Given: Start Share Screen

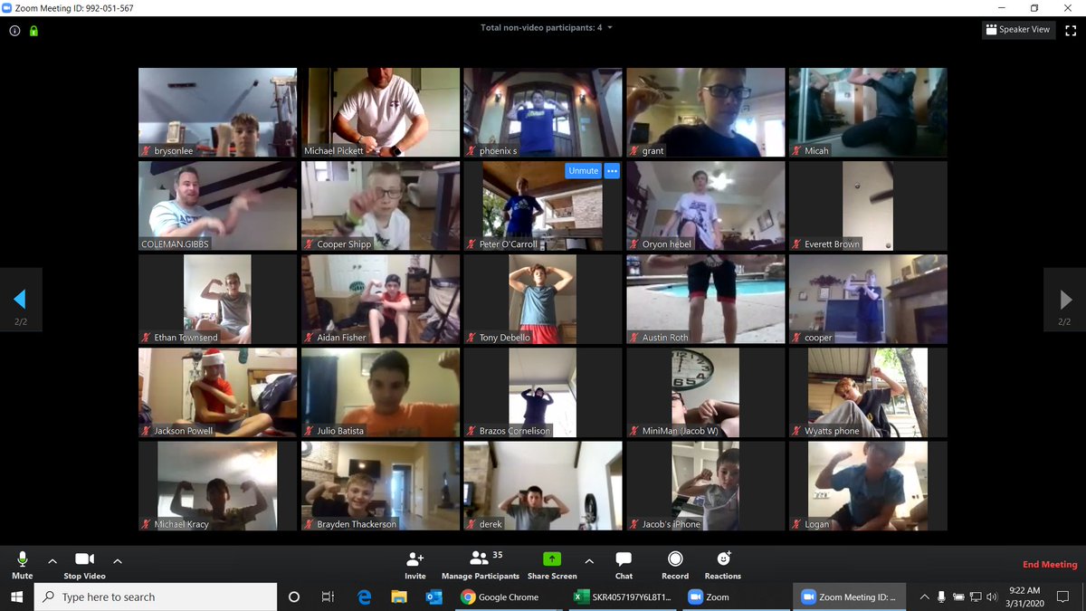Looking at the screenshot, I should tap(552, 565).
